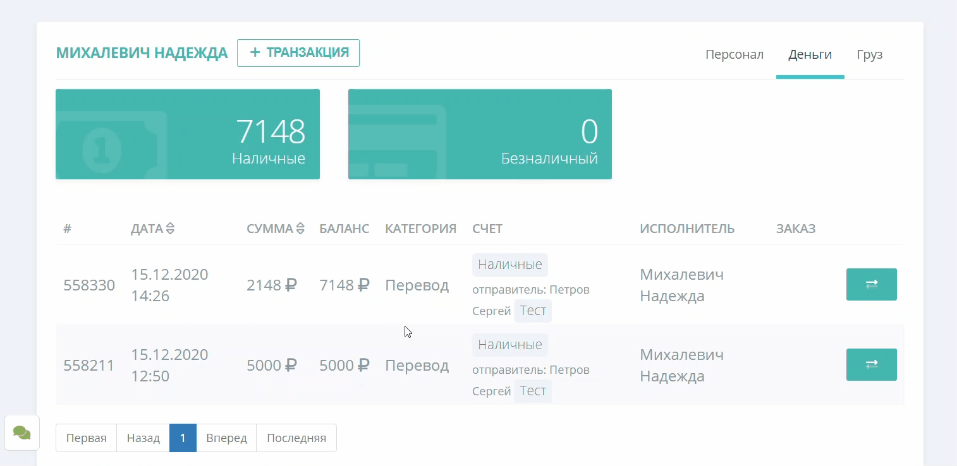Click transfer arrows button for transaction 558211
This screenshot has height=466, width=957.
coord(871,364)
